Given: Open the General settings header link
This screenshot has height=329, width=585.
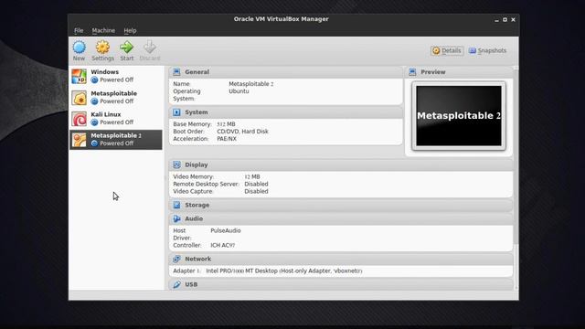Looking at the screenshot, I should coord(197,72).
